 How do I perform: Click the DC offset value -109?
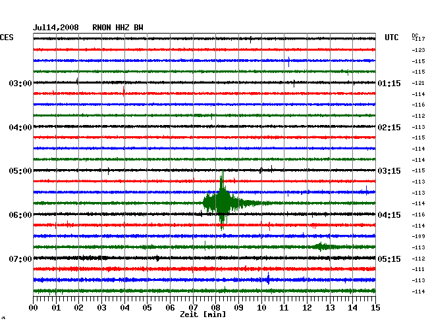418,236
